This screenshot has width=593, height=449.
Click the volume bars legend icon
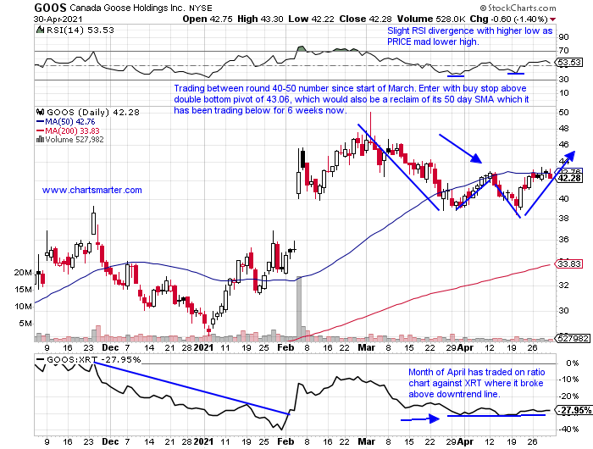click(x=40, y=139)
